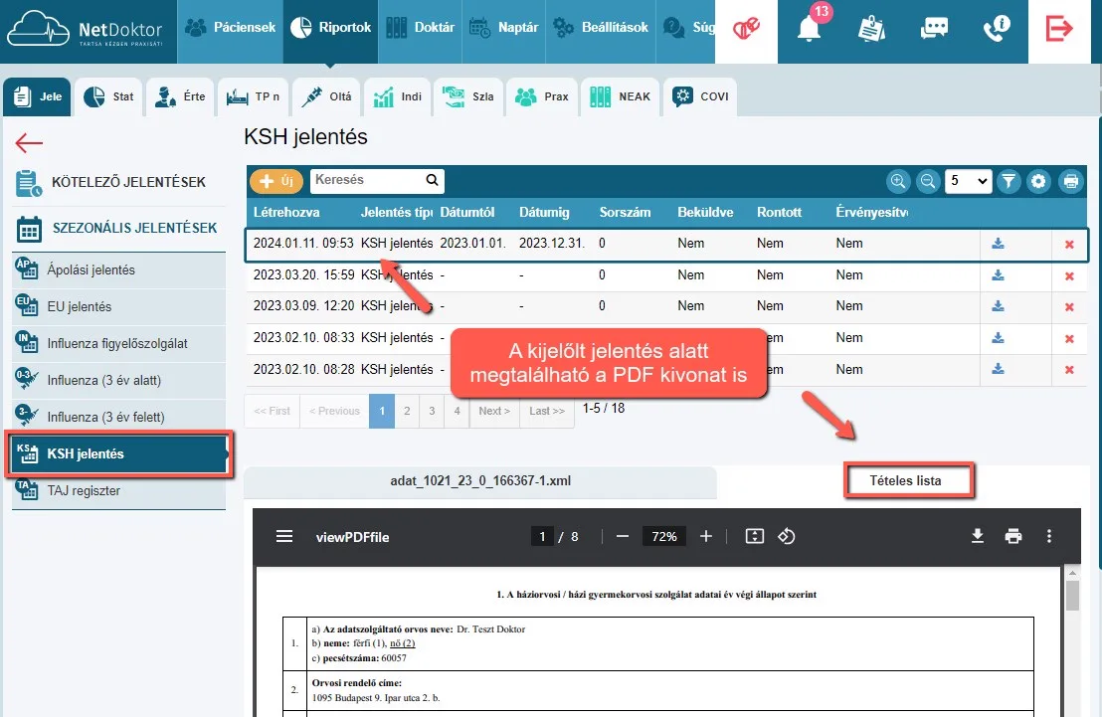The width and height of the screenshot is (1102, 717).
Task: Download the PDF from viewer toolbar
Action: point(978,537)
